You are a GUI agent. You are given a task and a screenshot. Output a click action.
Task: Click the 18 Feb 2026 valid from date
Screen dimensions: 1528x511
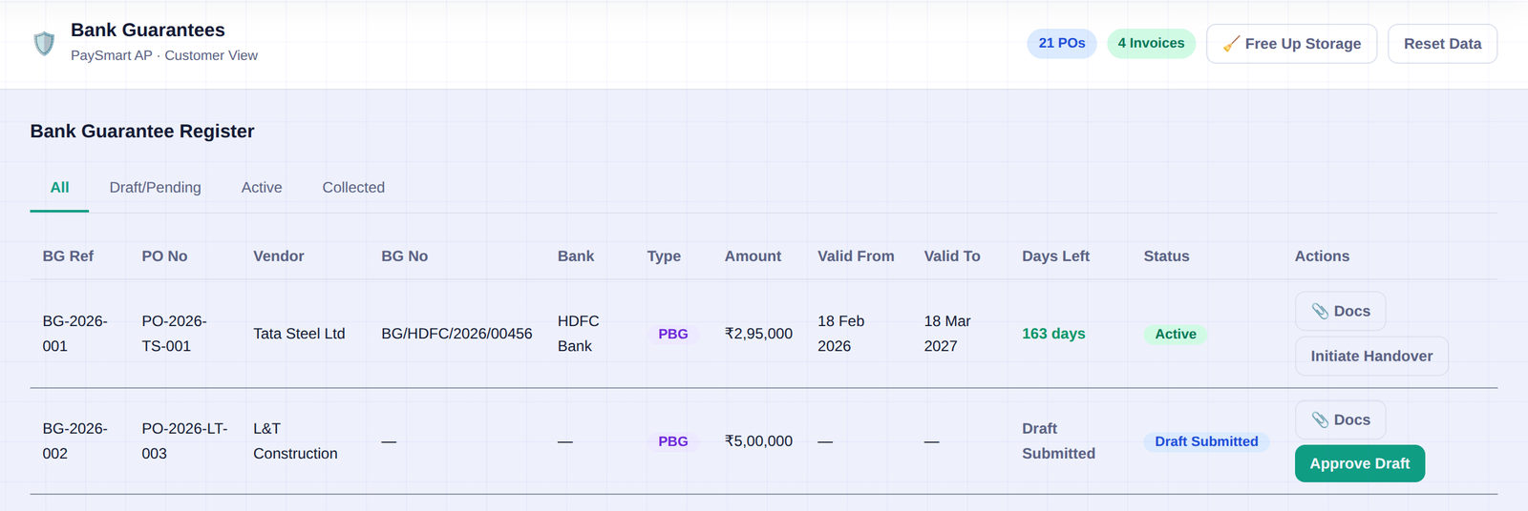tap(840, 334)
